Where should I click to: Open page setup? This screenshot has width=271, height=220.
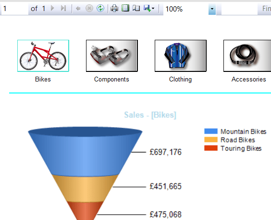click(136, 8)
